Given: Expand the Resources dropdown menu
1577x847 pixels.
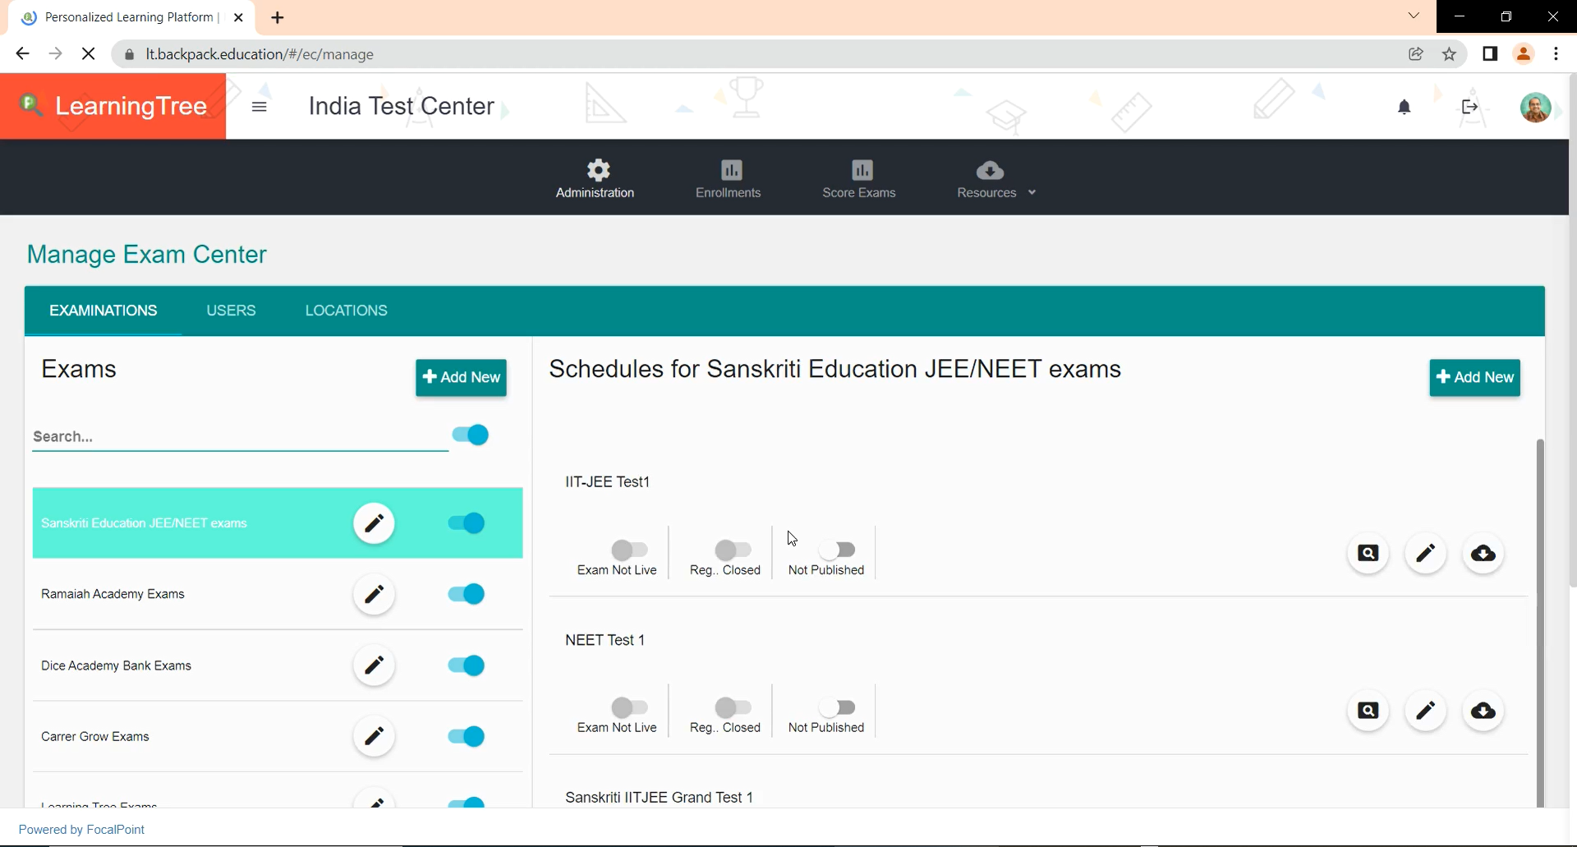Looking at the screenshot, I should [x=995, y=178].
